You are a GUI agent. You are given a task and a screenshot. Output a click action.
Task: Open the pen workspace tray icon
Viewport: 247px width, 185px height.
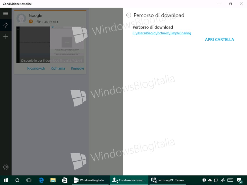(x=222, y=180)
